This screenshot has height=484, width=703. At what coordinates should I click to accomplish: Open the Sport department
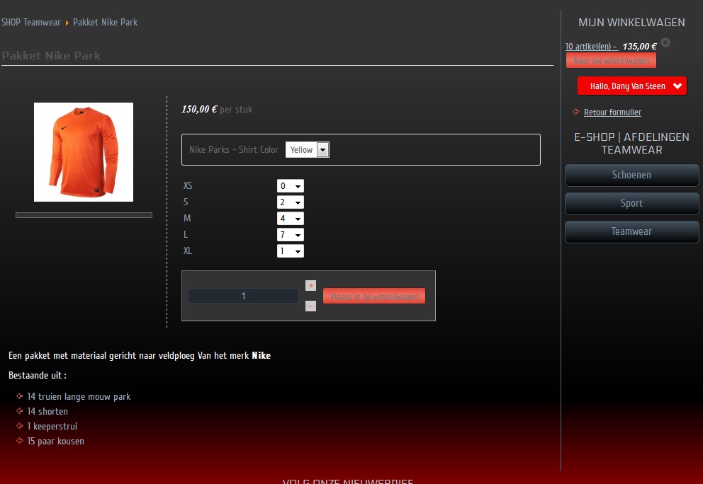pos(631,203)
